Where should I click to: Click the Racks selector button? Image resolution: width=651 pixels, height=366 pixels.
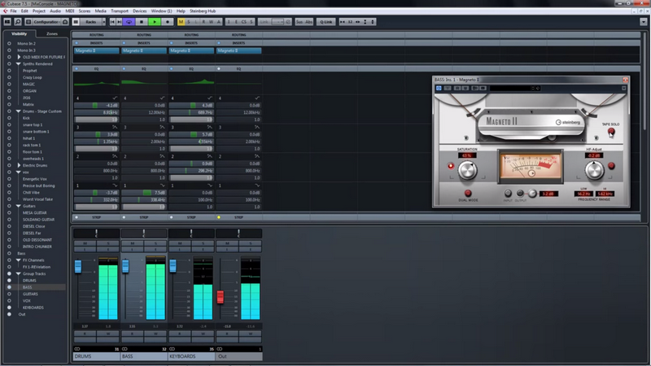click(x=90, y=22)
